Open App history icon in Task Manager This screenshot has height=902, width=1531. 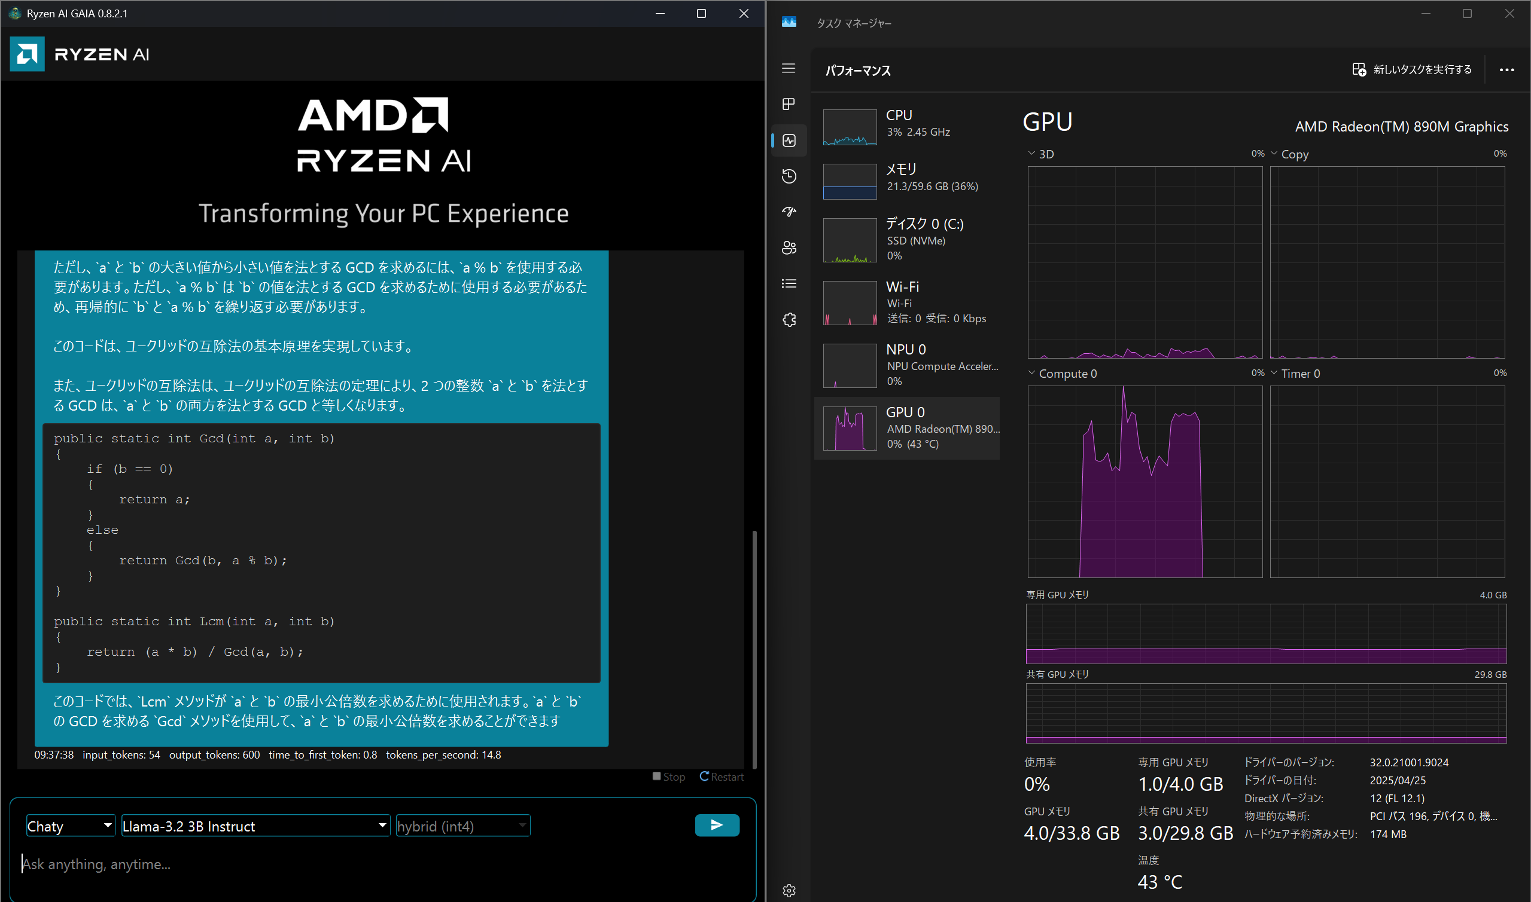point(789,176)
